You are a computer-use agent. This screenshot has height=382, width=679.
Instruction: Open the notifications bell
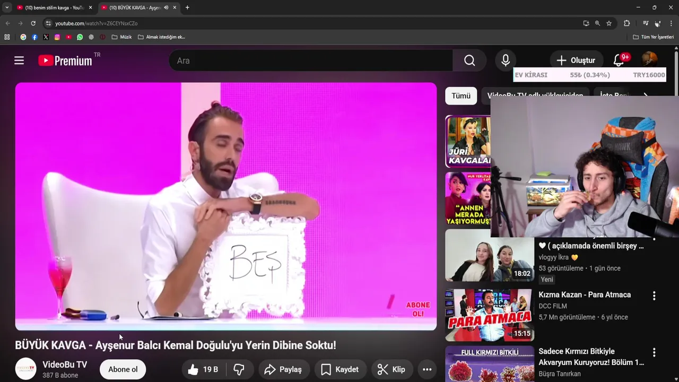coord(619,60)
